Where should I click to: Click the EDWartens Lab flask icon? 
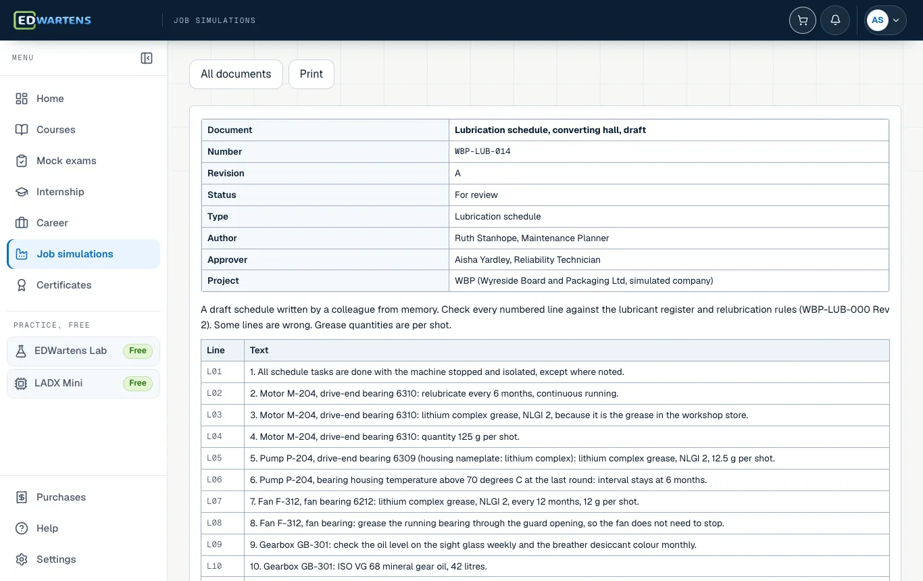click(x=21, y=351)
